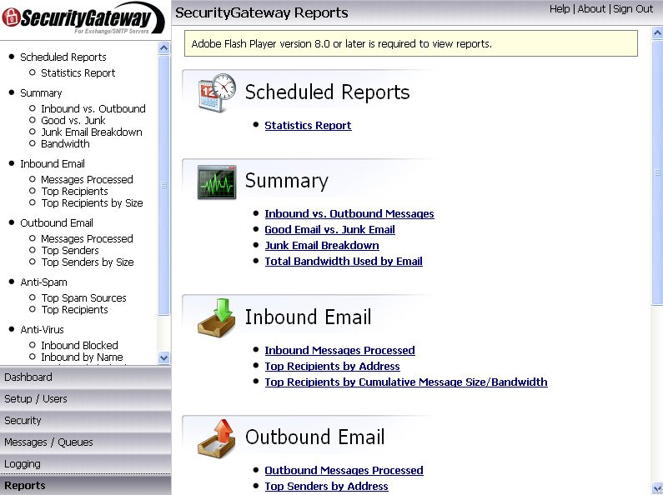
Task: Select Messages Processed under Inbound Email
Action: click(x=87, y=179)
